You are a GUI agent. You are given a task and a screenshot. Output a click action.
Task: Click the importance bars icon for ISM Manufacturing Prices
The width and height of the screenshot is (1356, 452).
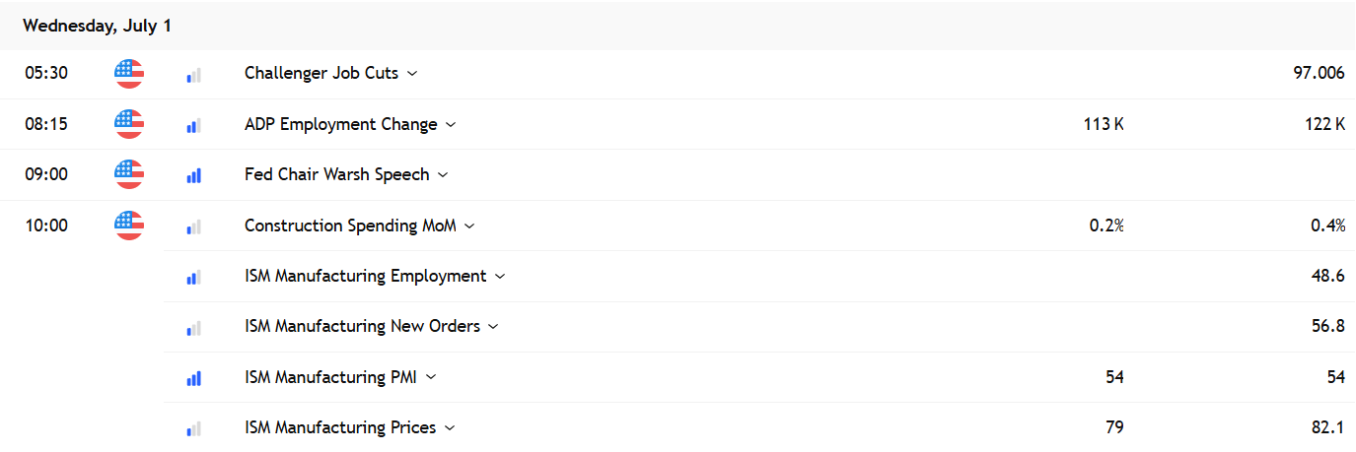coord(193,428)
